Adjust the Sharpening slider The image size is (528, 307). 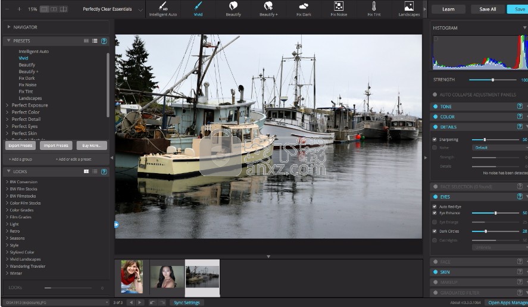click(x=495, y=139)
